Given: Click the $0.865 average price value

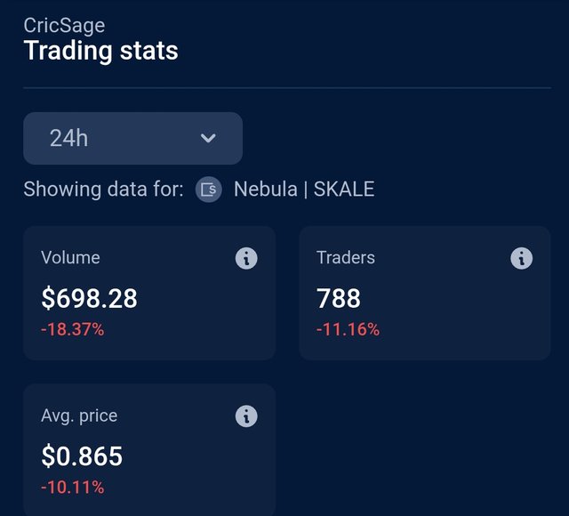Looking at the screenshot, I should click(x=82, y=456).
